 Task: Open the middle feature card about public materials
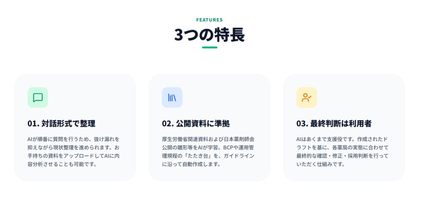tap(210, 127)
